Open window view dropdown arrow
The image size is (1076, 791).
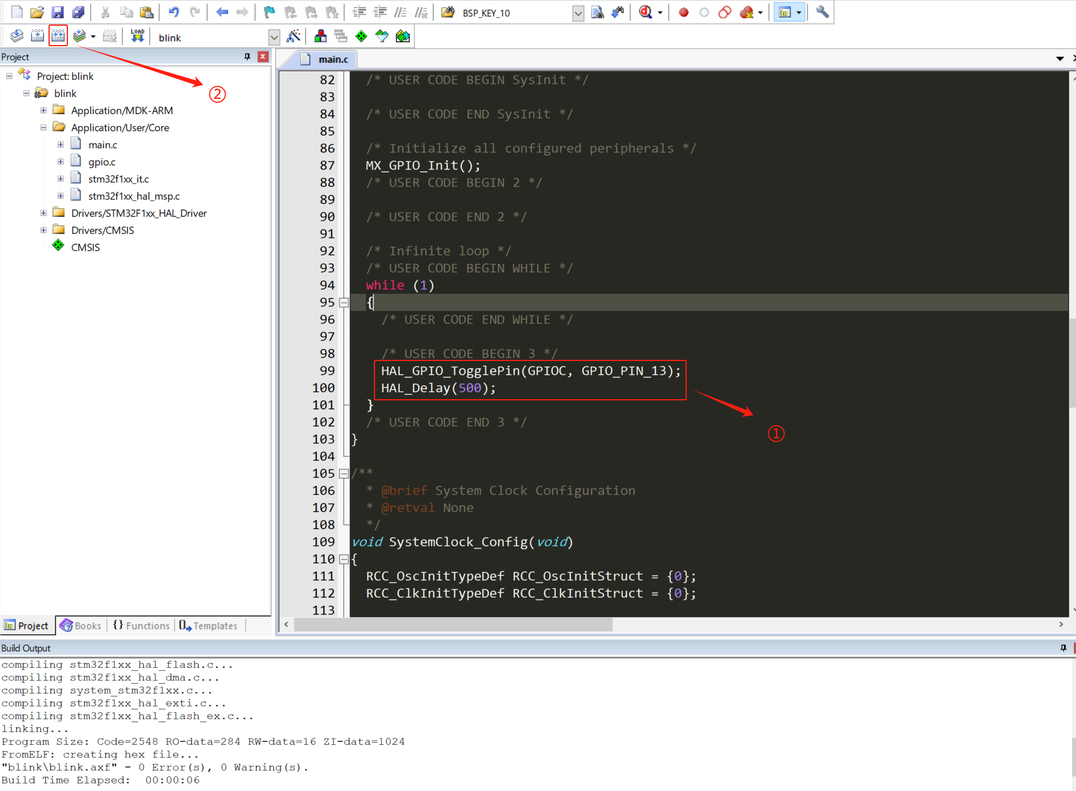pos(799,13)
